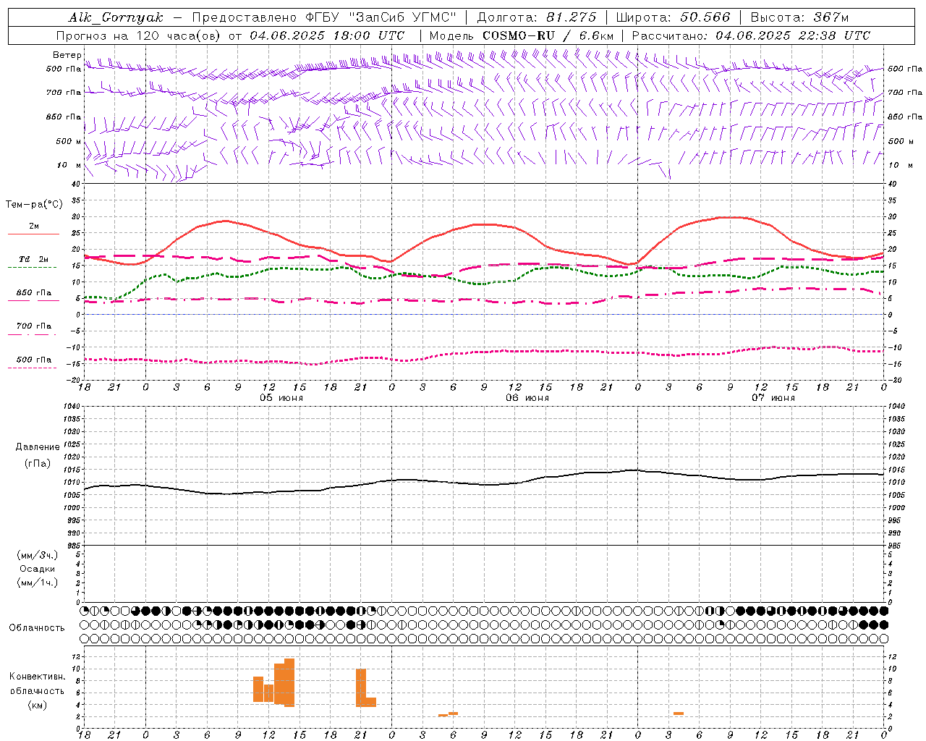Select the text Долгота: 81.275
The width and height of the screenshot is (926, 741).
(x=537, y=17)
